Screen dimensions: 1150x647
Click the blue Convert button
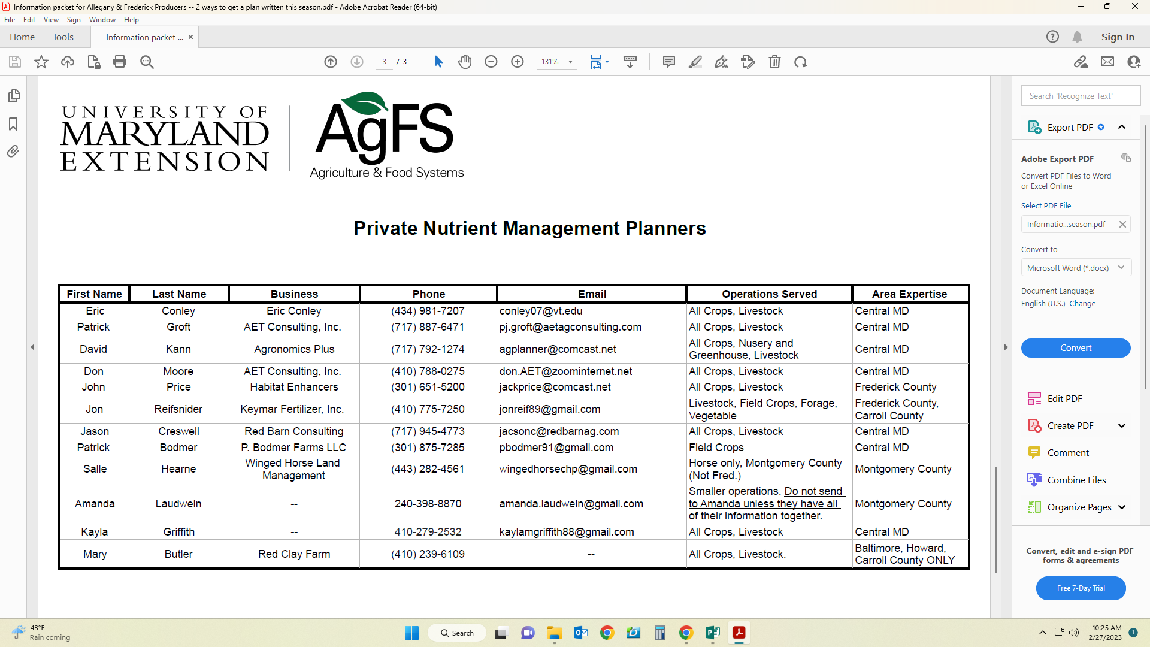(1076, 348)
